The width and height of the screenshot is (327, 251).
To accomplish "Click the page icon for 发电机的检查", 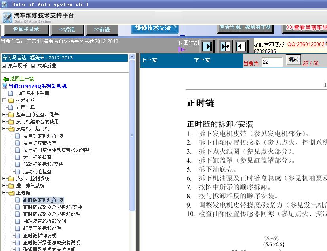I will [18, 157].
